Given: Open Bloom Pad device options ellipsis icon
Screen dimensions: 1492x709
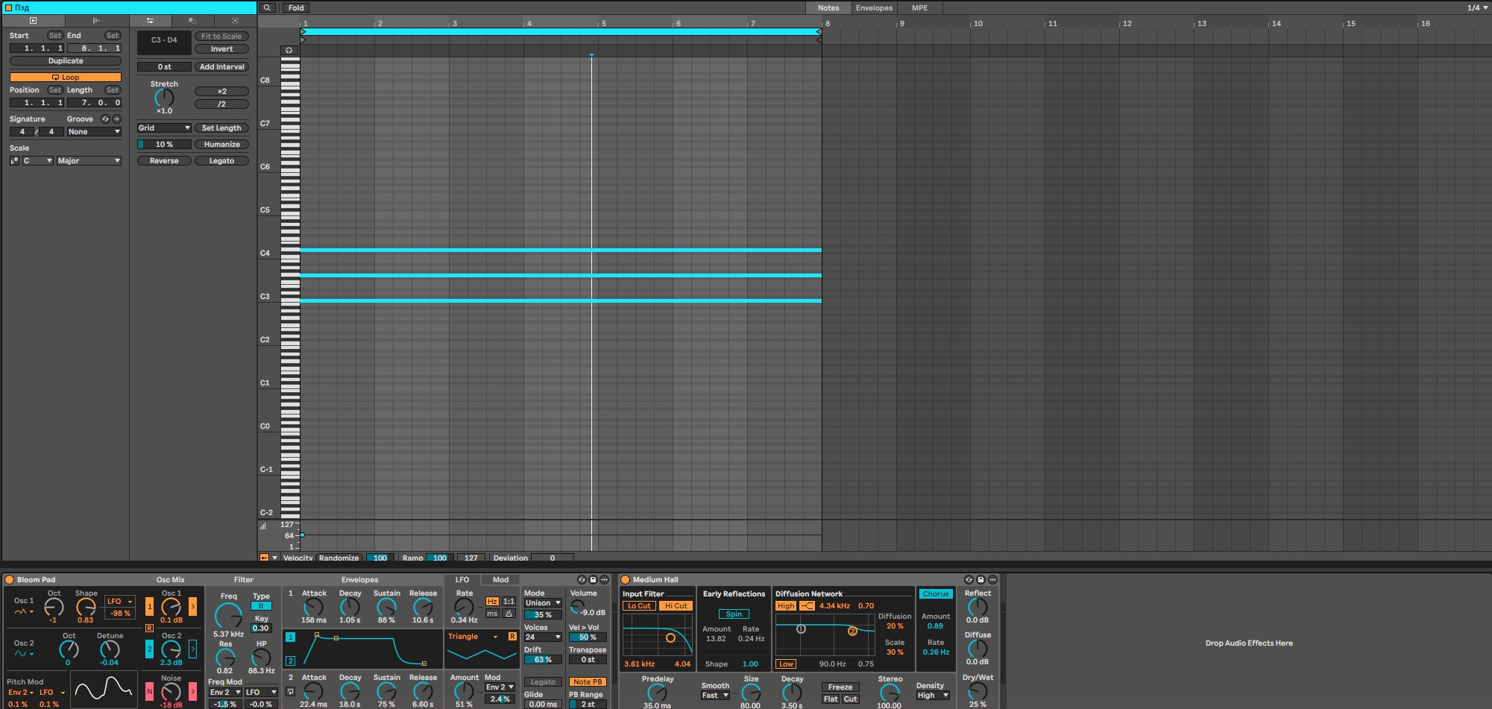Looking at the screenshot, I should (x=604, y=579).
